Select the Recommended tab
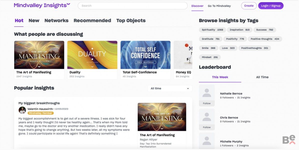The width and height of the screenshot is (299, 150). point(92,20)
